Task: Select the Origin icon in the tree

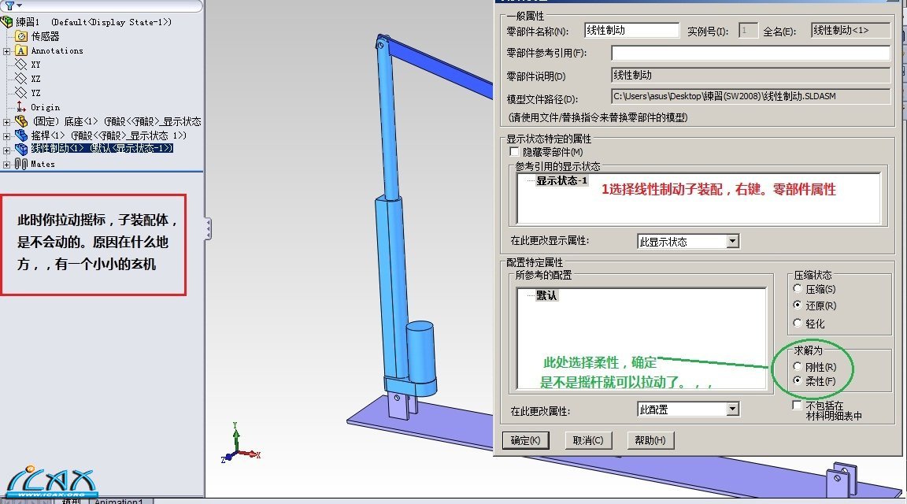Action: click(20, 106)
